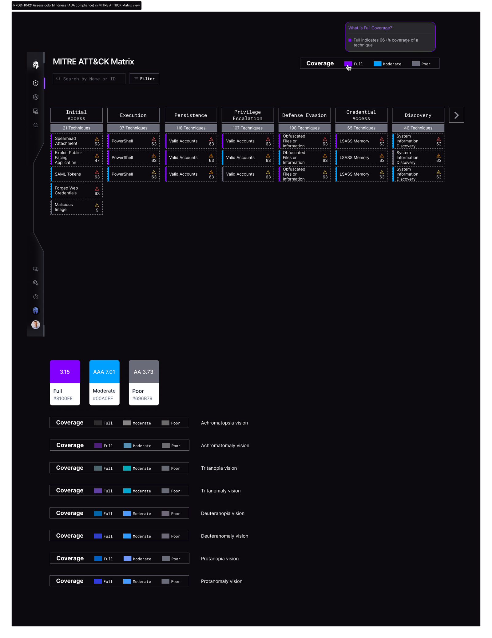Click the Moderate swatch in the Tritanopia legend
The image size is (492, 638).
pos(127,468)
